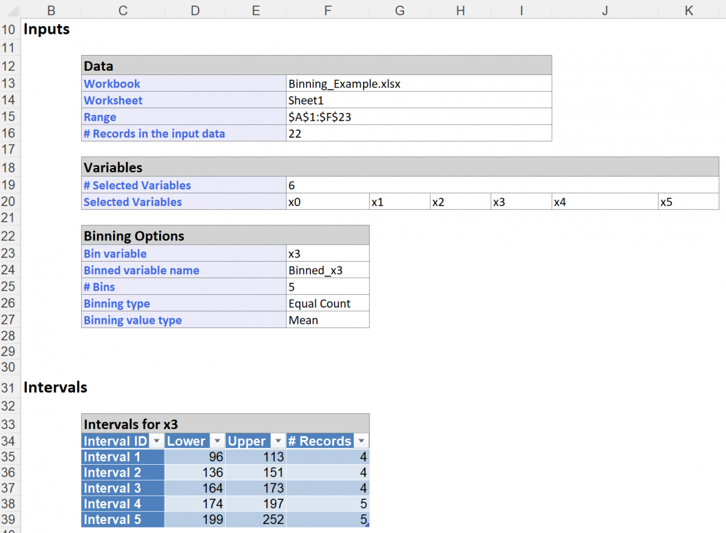
Task: Select the cell containing Equal Count
Action: click(x=327, y=303)
